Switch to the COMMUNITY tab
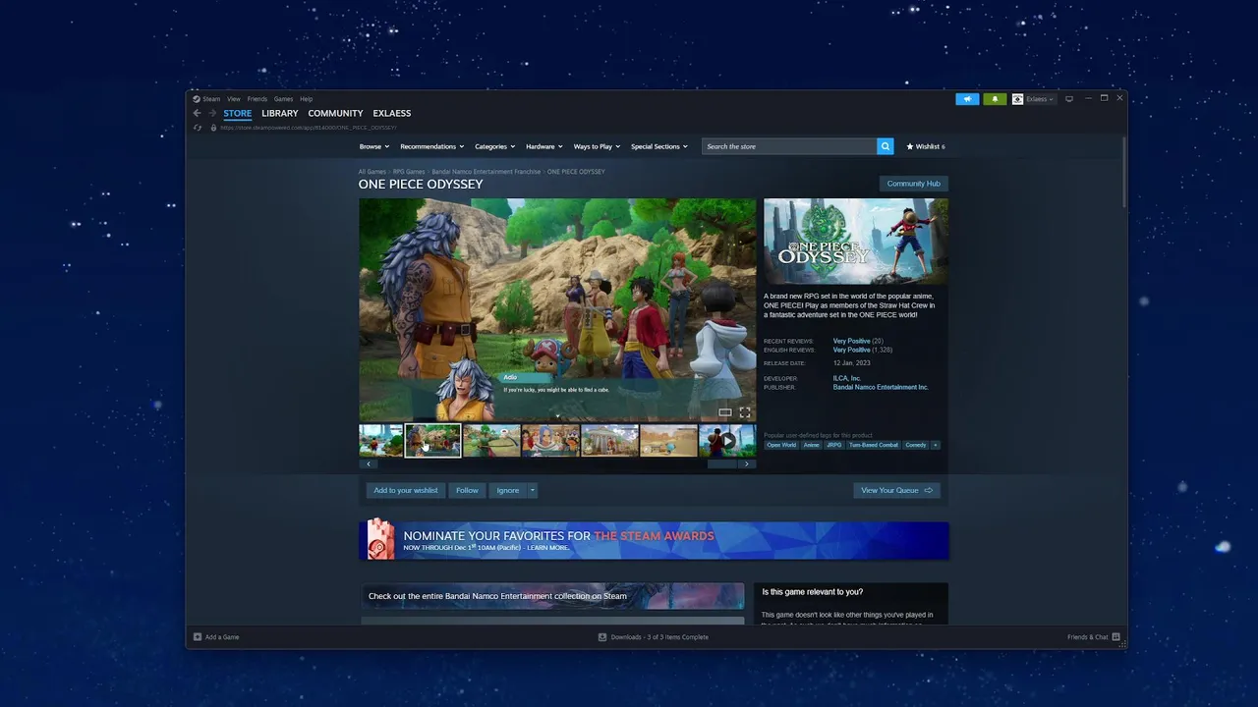 [335, 114]
